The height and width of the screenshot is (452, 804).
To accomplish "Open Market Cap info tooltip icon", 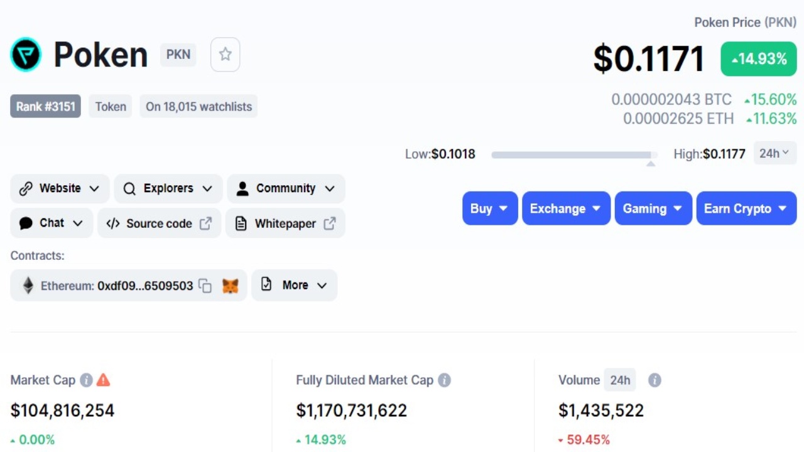I will pos(87,380).
